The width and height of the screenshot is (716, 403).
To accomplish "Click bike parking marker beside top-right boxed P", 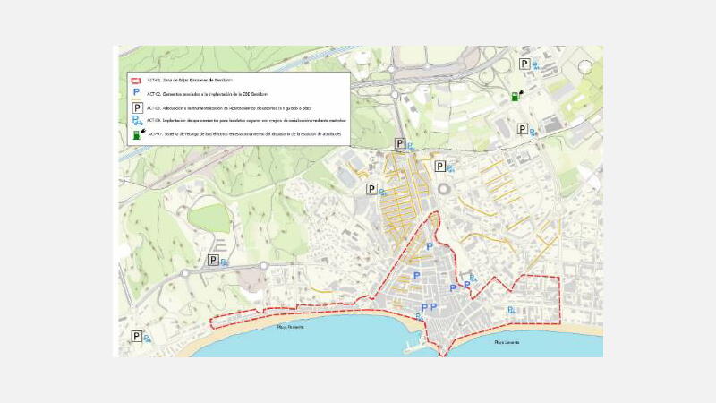I will [536, 65].
